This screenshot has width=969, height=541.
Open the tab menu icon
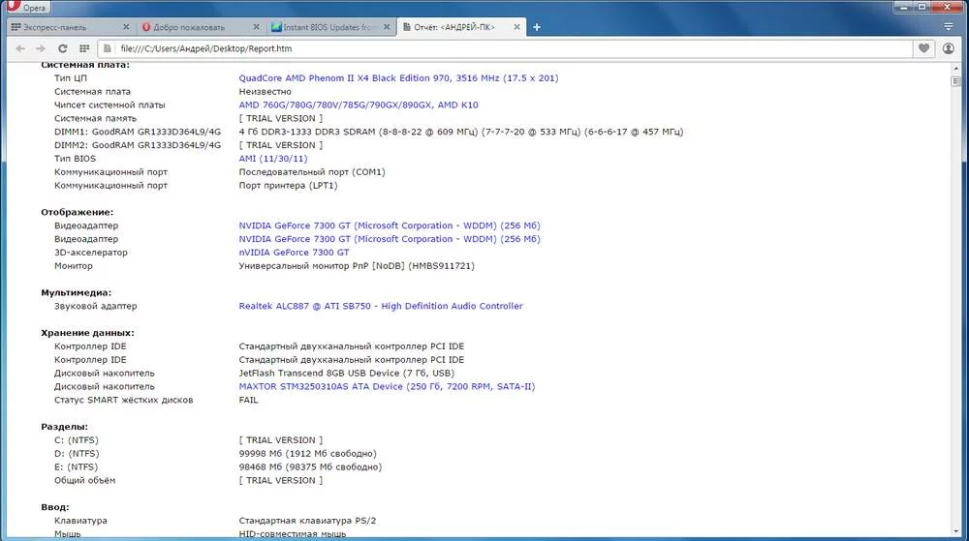(x=949, y=26)
